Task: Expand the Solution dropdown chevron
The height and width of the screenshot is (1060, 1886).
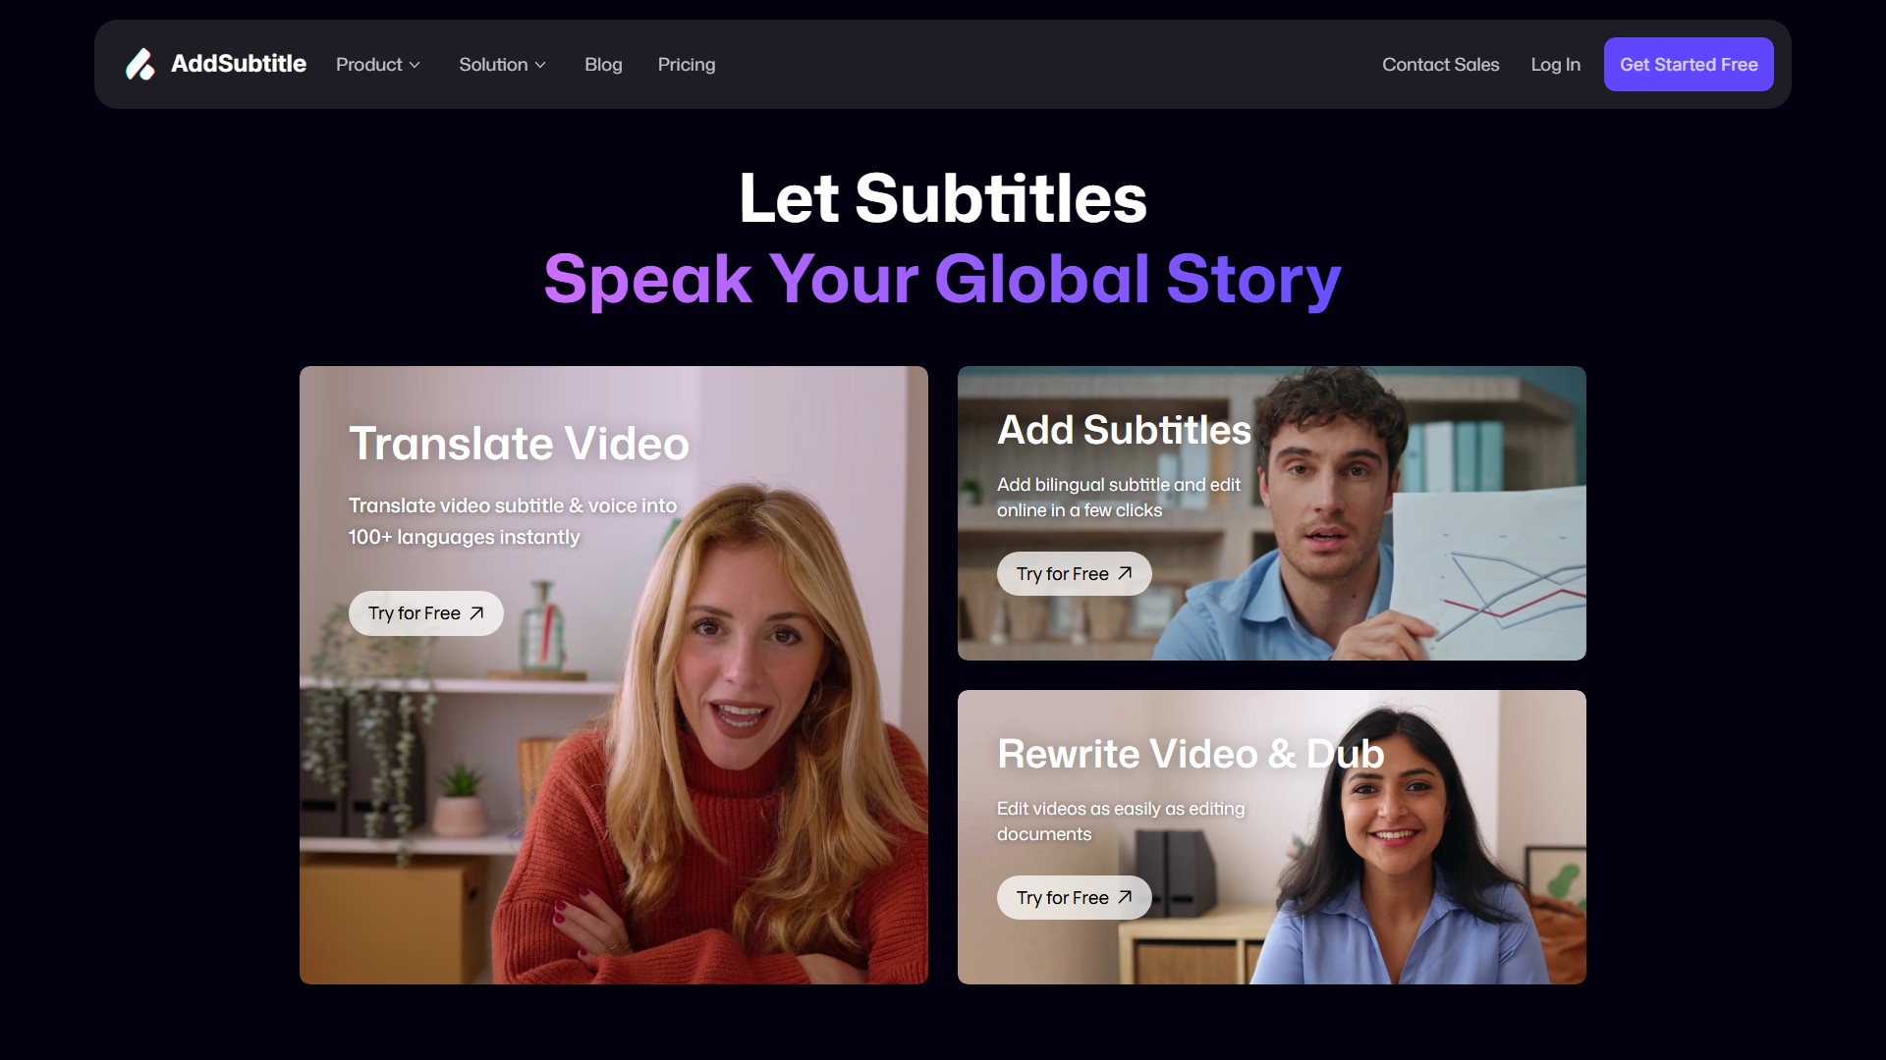Action: [540, 65]
